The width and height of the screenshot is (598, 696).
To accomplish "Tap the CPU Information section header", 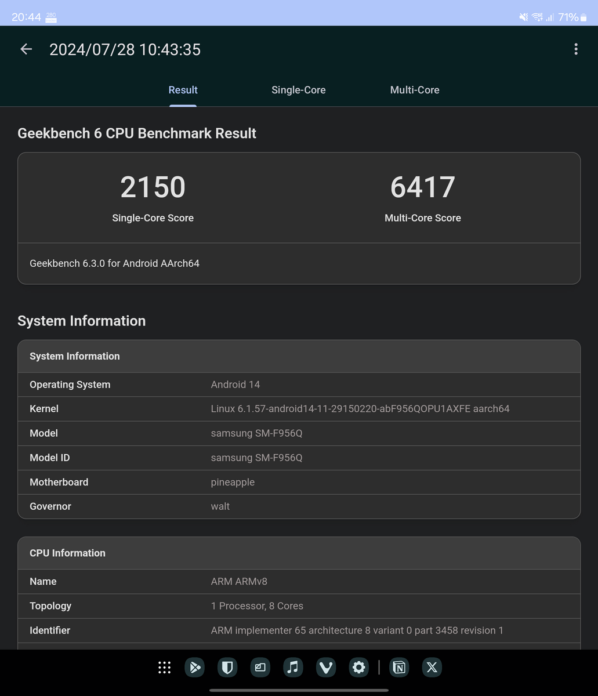I will pyautogui.click(x=299, y=553).
